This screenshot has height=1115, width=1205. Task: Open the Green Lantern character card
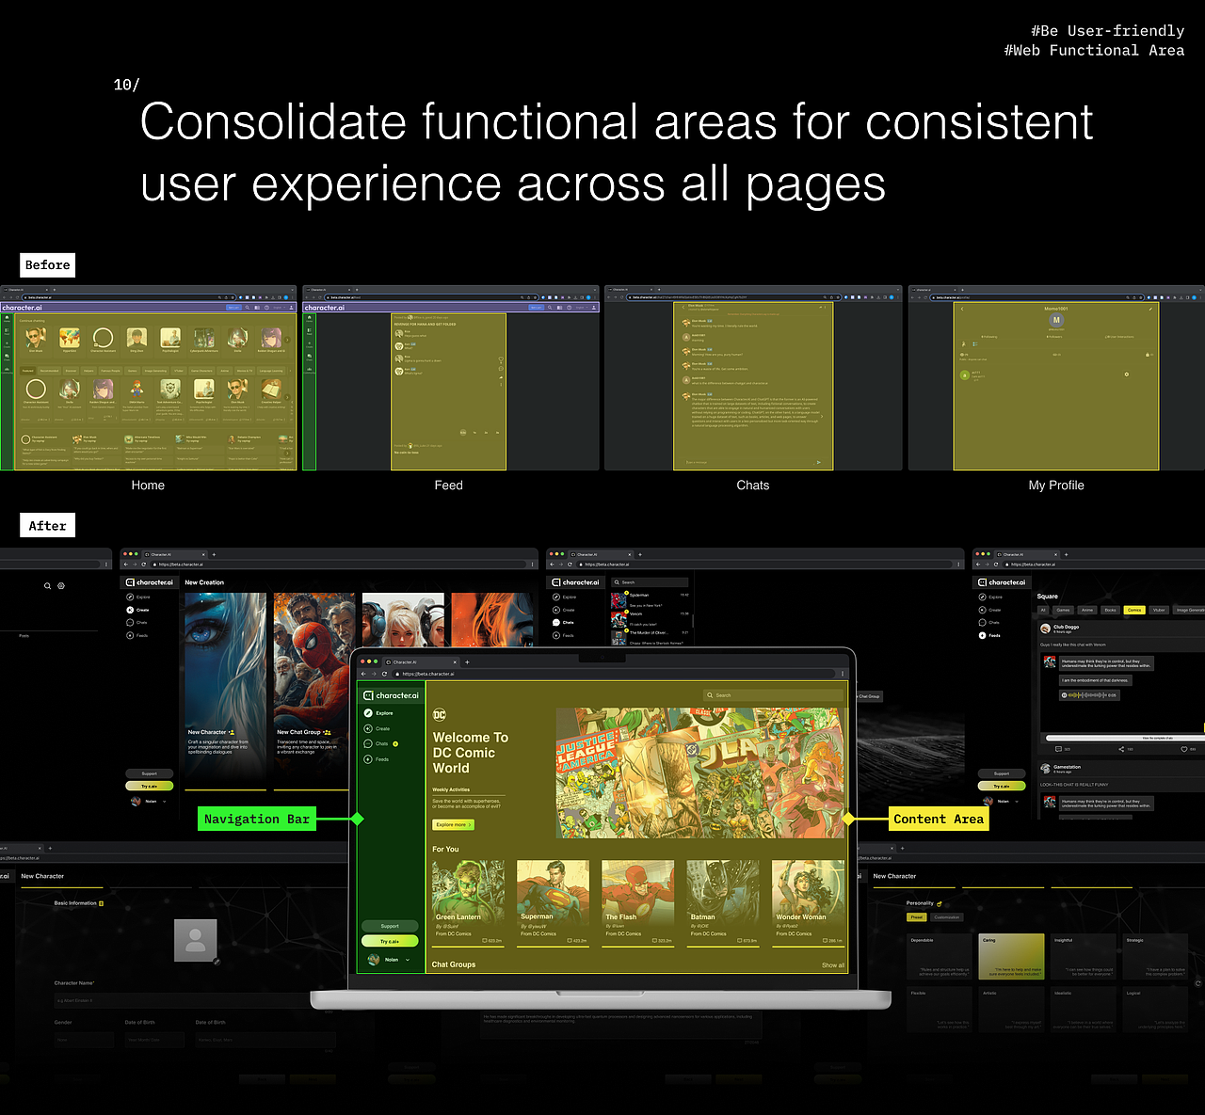468,901
